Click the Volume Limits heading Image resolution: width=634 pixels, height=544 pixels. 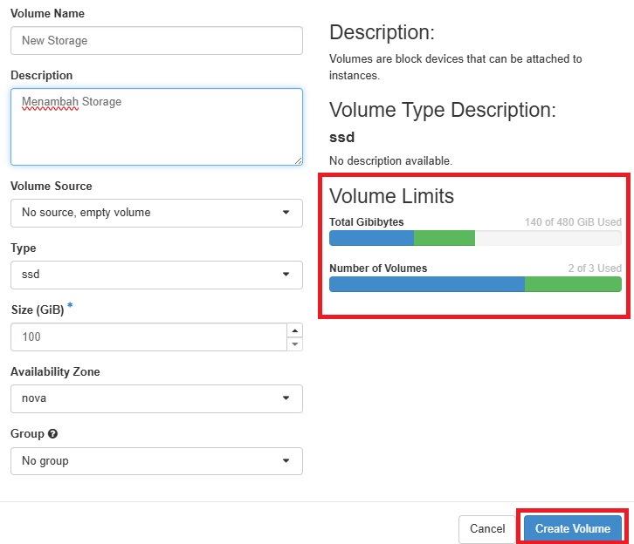(x=391, y=196)
